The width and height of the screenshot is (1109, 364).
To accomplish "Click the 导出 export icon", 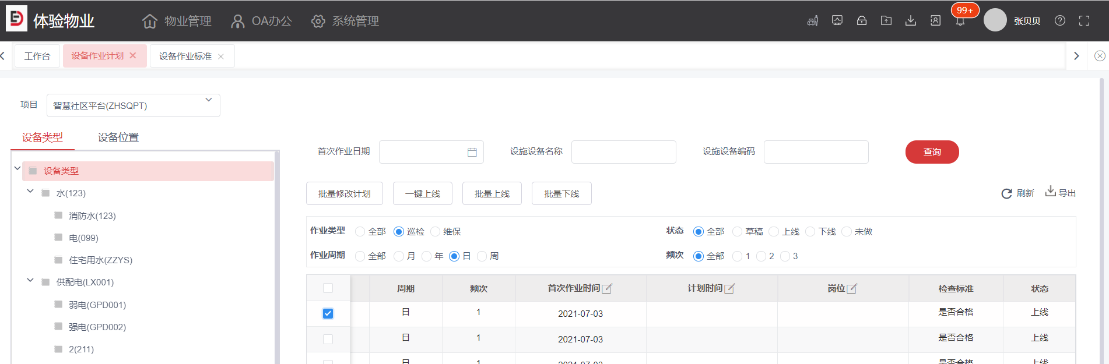I will click(1051, 191).
